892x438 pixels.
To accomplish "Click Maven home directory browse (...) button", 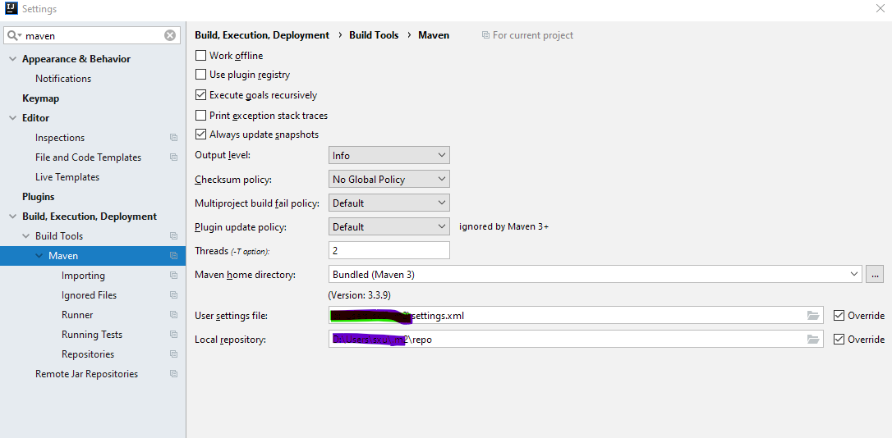I will [875, 275].
